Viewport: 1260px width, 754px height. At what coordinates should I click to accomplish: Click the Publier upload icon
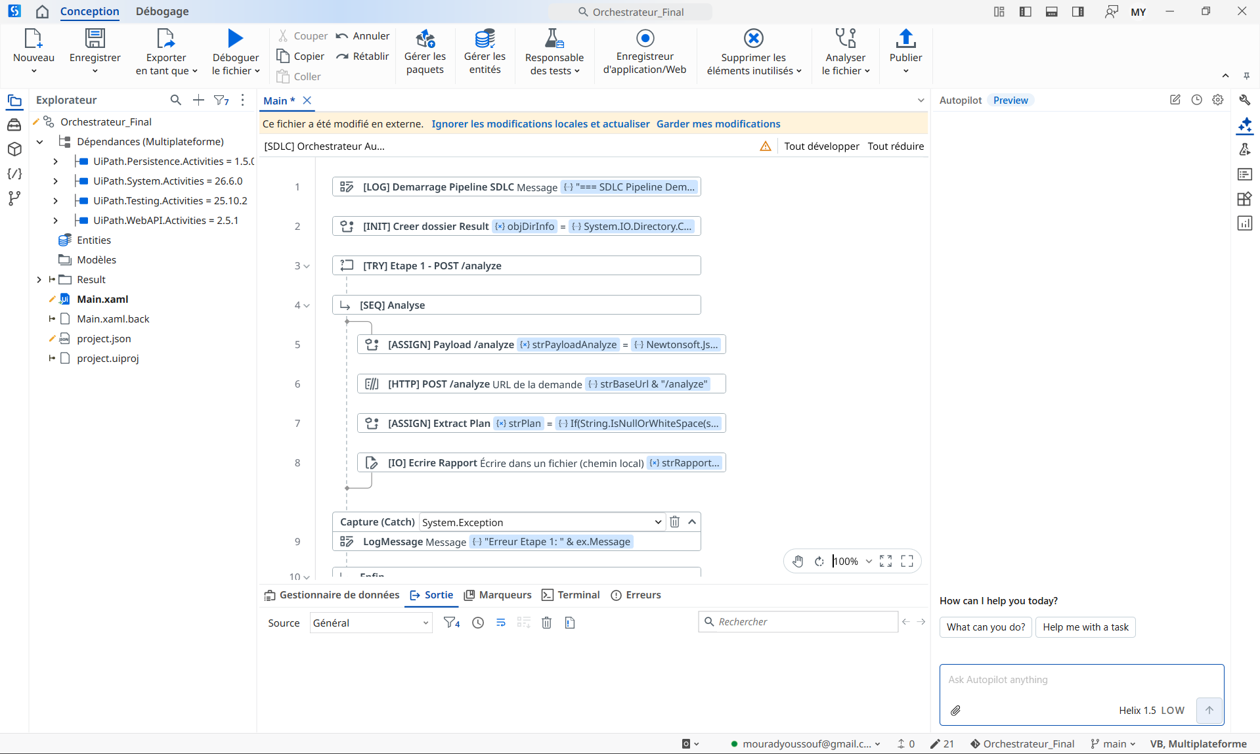click(x=906, y=39)
